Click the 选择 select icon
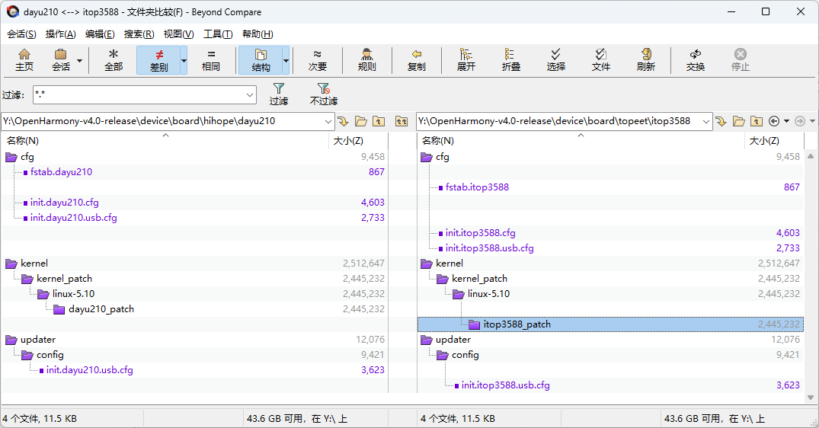This screenshot has height=428, width=819. point(555,60)
